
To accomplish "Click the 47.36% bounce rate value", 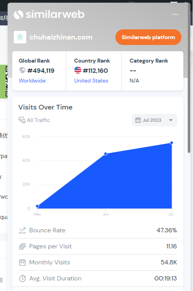I will [167, 230].
